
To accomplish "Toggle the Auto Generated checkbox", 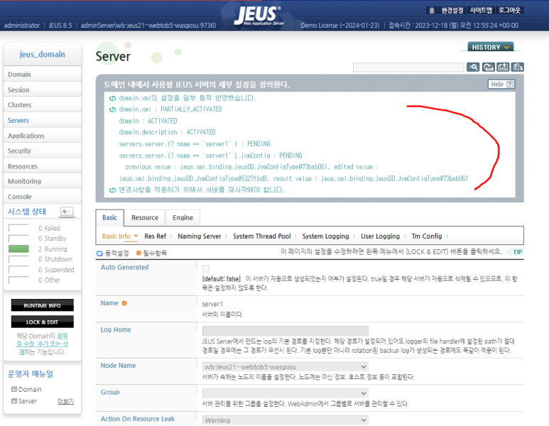I will 206,268.
